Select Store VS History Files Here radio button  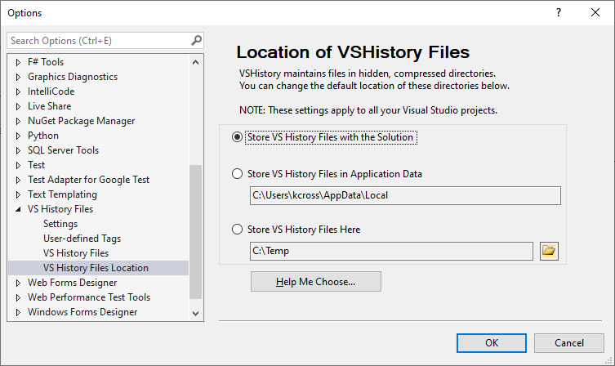pos(237,229)
